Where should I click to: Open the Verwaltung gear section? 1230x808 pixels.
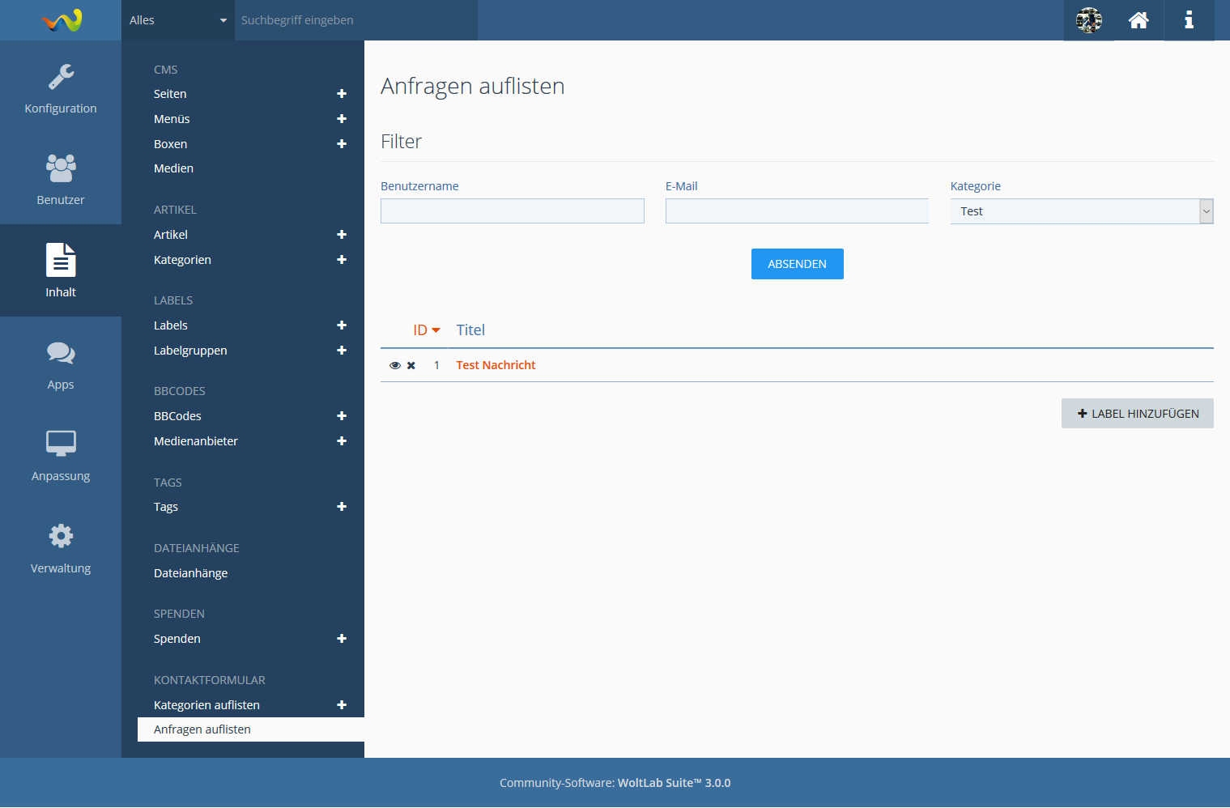[x=61, y=547]
